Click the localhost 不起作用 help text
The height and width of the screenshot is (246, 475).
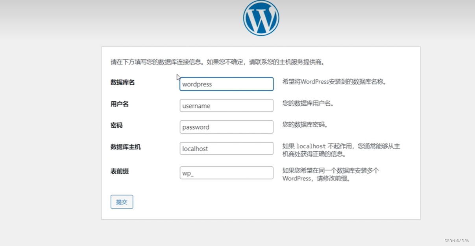[x=341, y=150]
